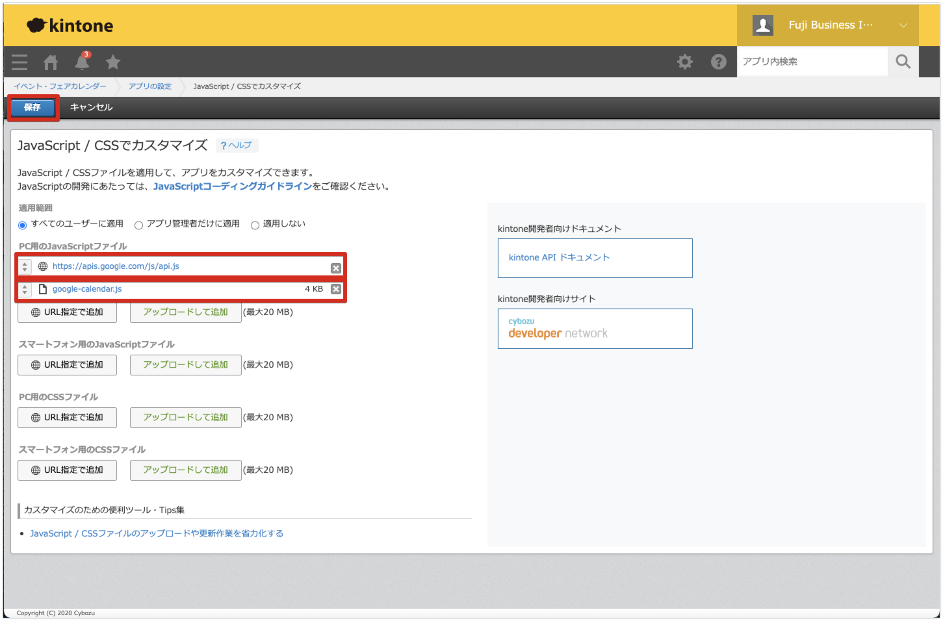
Task: Open JavaScript / CSSファイルのアップロード tips link
Action: click(x=157, y=533)
